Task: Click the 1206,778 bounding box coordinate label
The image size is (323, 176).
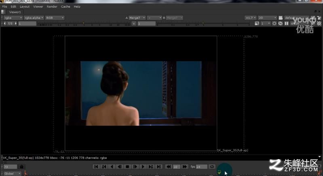Action: tap(251, 37)
